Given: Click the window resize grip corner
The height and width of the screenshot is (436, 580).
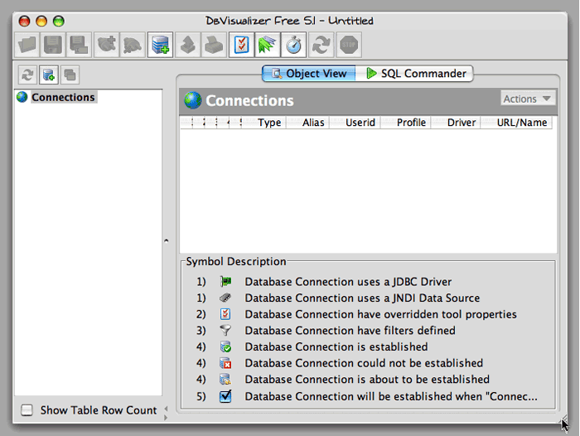Looking at the screenshot, I should click(x=563, y=419).
